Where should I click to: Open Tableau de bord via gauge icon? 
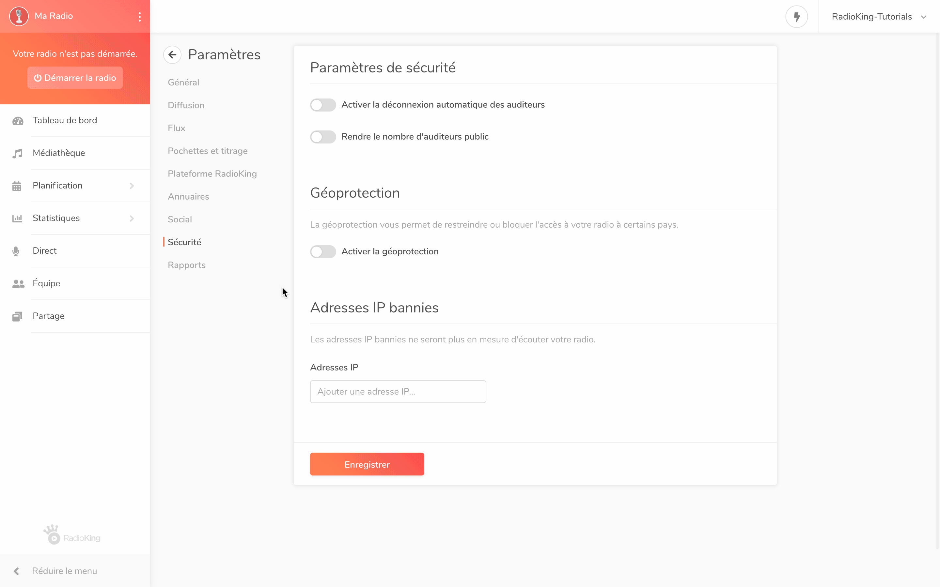(x=18, y=121)
